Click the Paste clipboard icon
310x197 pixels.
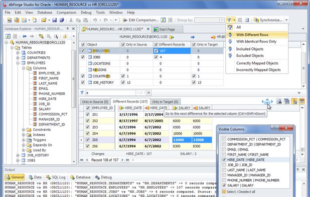pyautogui.click(x=86, y=20)
